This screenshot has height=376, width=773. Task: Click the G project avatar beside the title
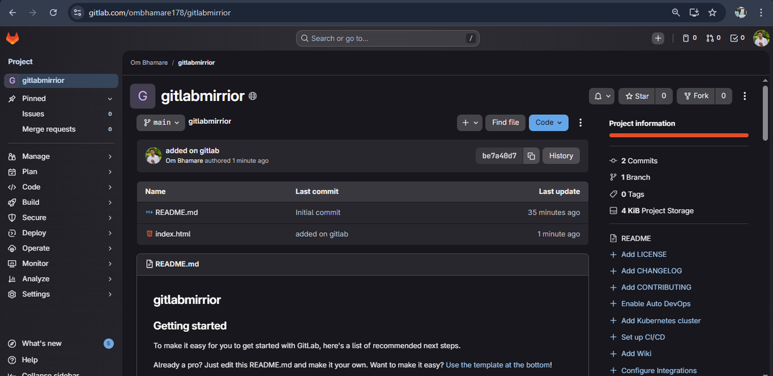[x=143, y=96]
